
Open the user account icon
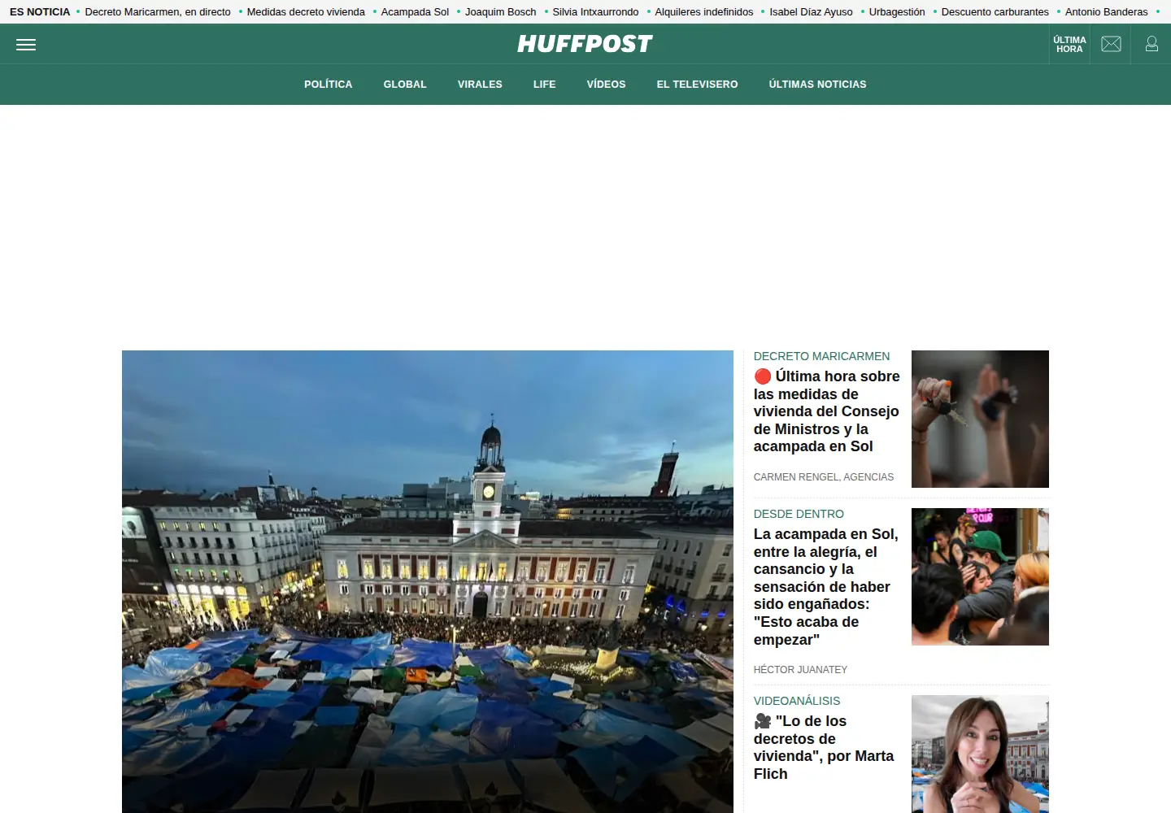point(1151,44)
